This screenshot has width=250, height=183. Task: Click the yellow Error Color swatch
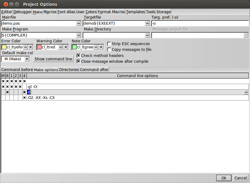[x=4, y=47]
